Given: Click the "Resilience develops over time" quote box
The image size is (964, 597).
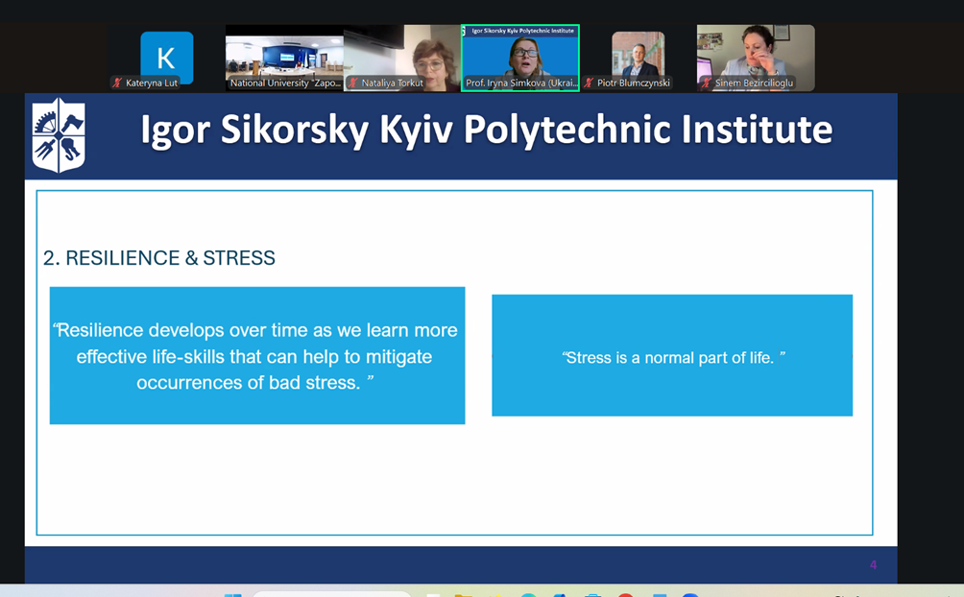Looking at the screenshot, I should tap(257, 356).
